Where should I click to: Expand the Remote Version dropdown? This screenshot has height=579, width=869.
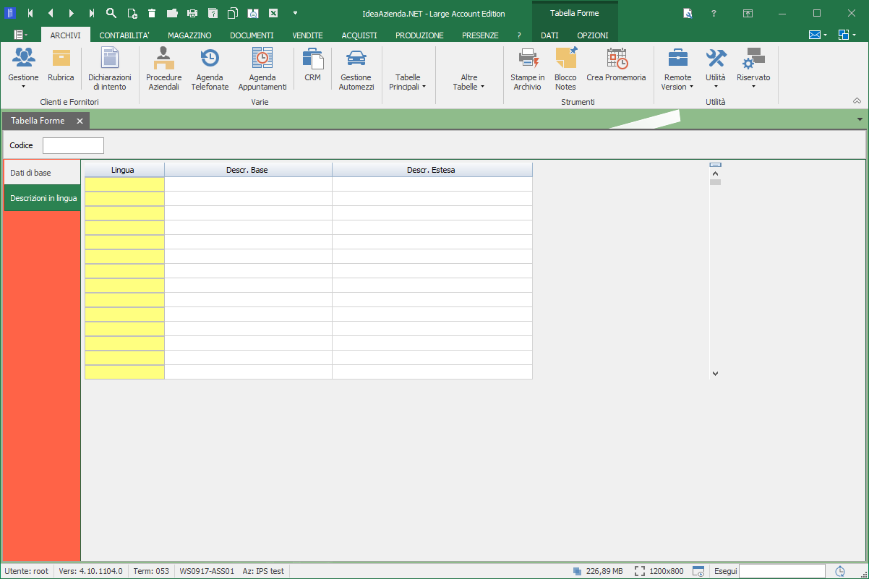[677, 69]
